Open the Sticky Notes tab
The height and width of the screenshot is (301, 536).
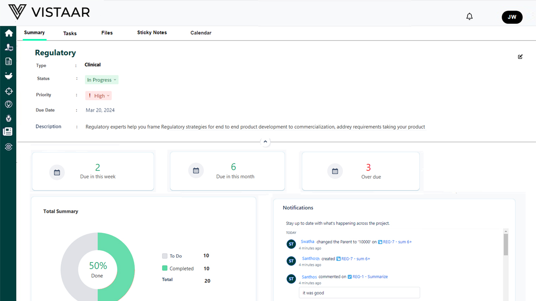pyautogui.click(x=152, y=33)
